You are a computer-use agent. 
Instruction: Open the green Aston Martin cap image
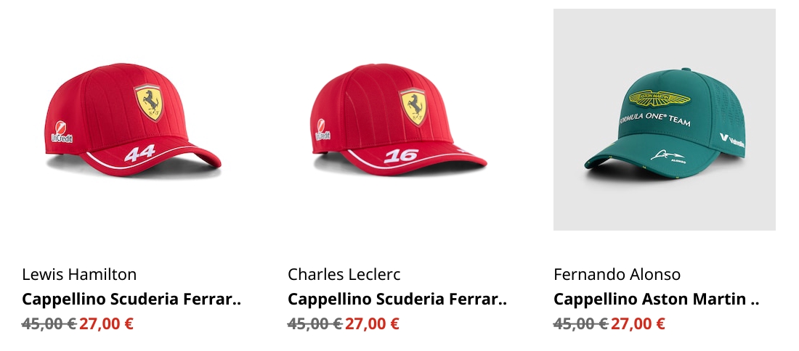(x=665, y=120)
